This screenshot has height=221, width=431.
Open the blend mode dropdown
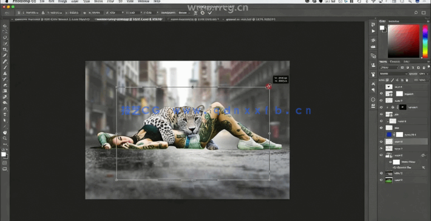coord(393,74)
